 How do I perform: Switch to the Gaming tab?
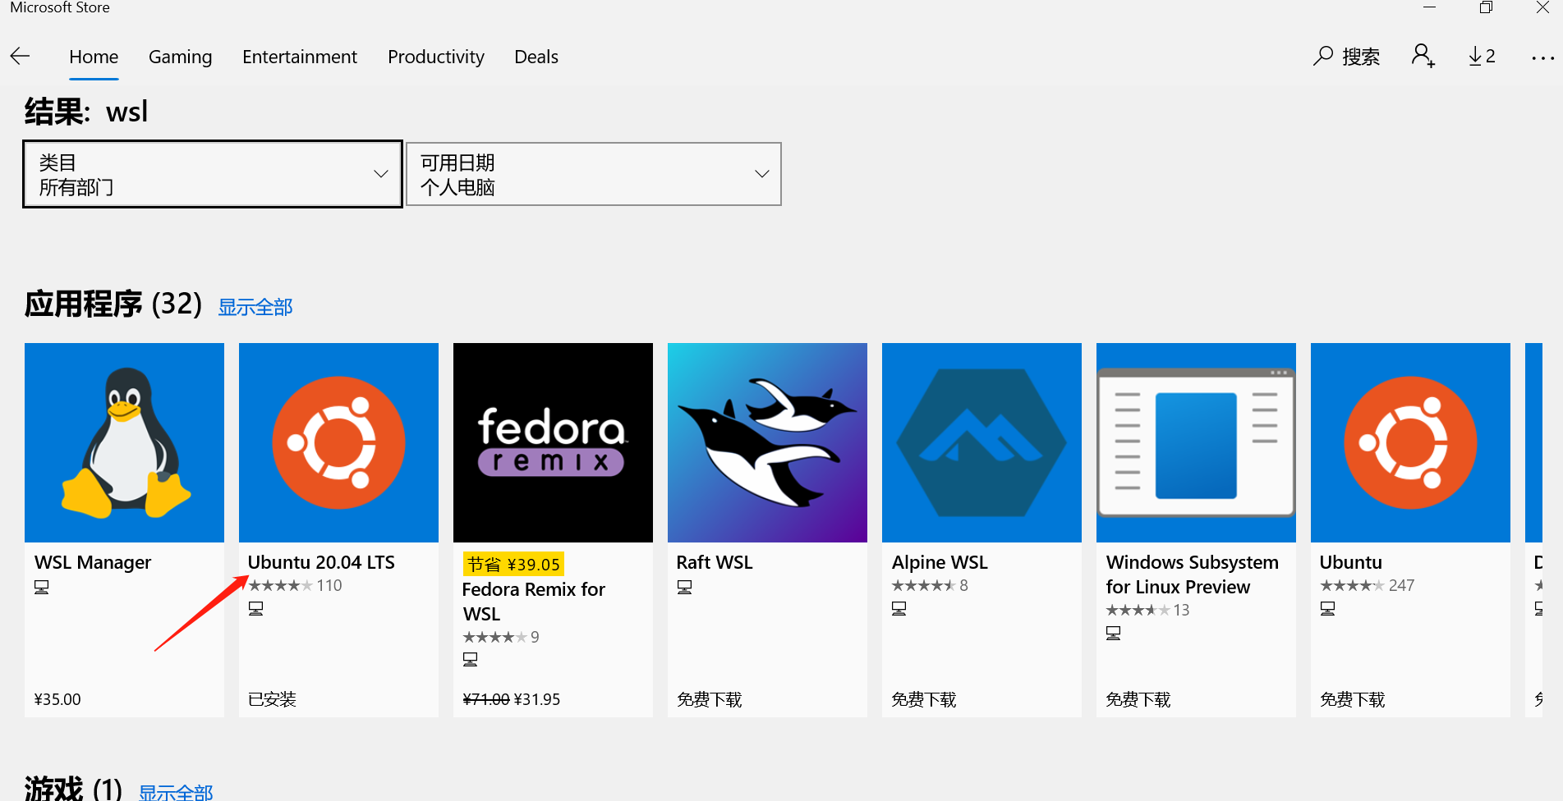tap(180, 56)
